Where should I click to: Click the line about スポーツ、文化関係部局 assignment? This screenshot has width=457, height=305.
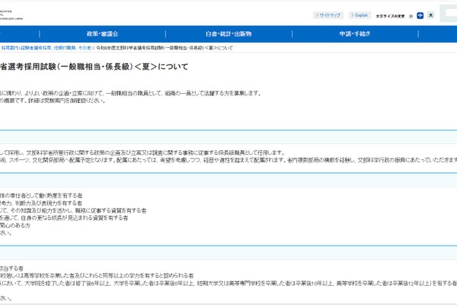(228, 160)
